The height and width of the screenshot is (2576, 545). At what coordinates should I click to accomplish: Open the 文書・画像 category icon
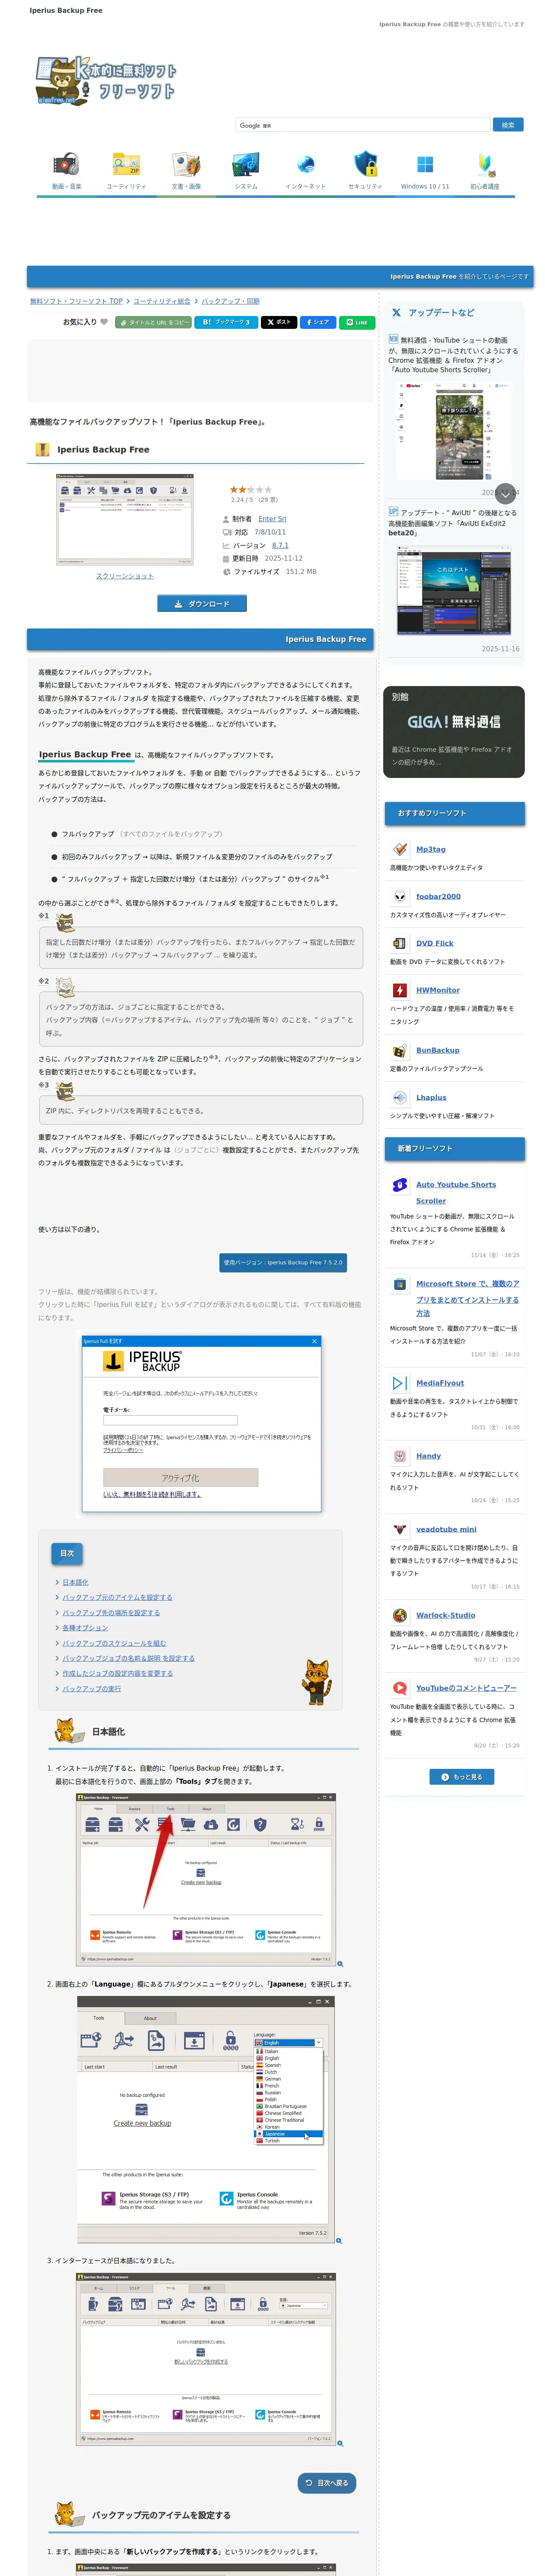coord(186,164)
